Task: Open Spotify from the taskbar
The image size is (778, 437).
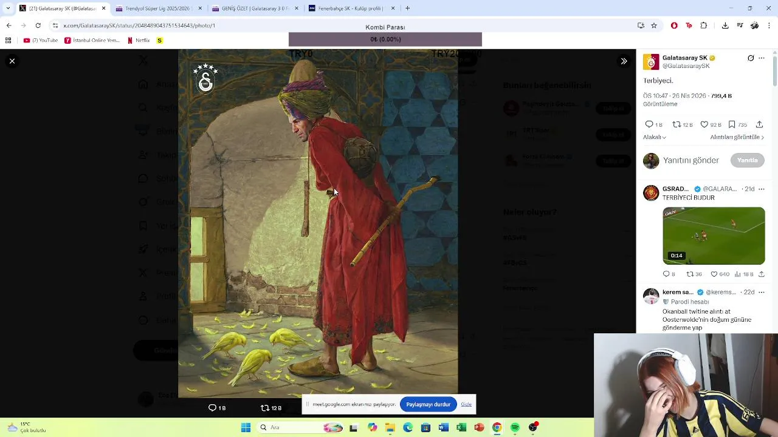Action: pos(515,427)
